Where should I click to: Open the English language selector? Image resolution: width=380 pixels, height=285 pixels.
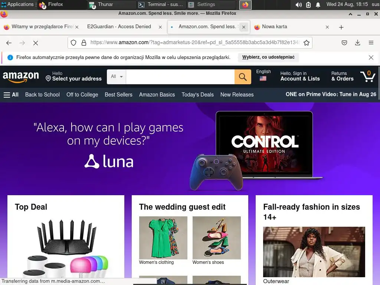[263, 76]
